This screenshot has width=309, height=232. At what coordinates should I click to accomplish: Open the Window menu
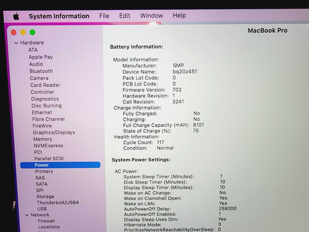click(x=151, y=15)
